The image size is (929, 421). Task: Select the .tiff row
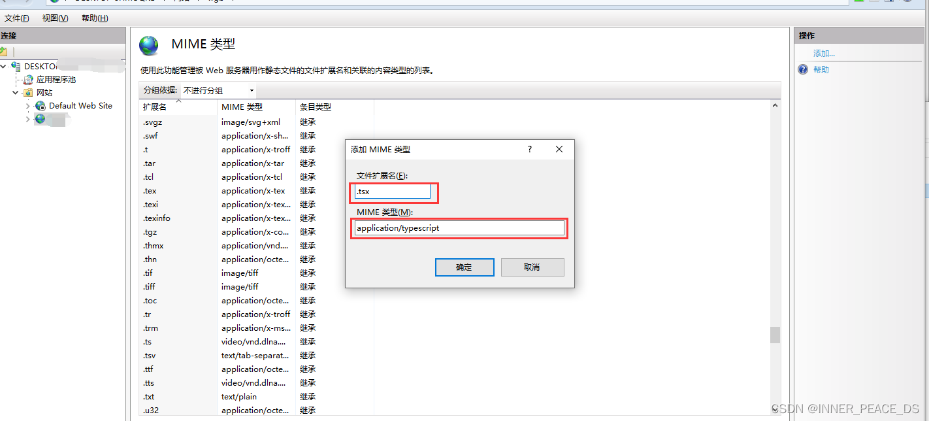pos(257,287)
